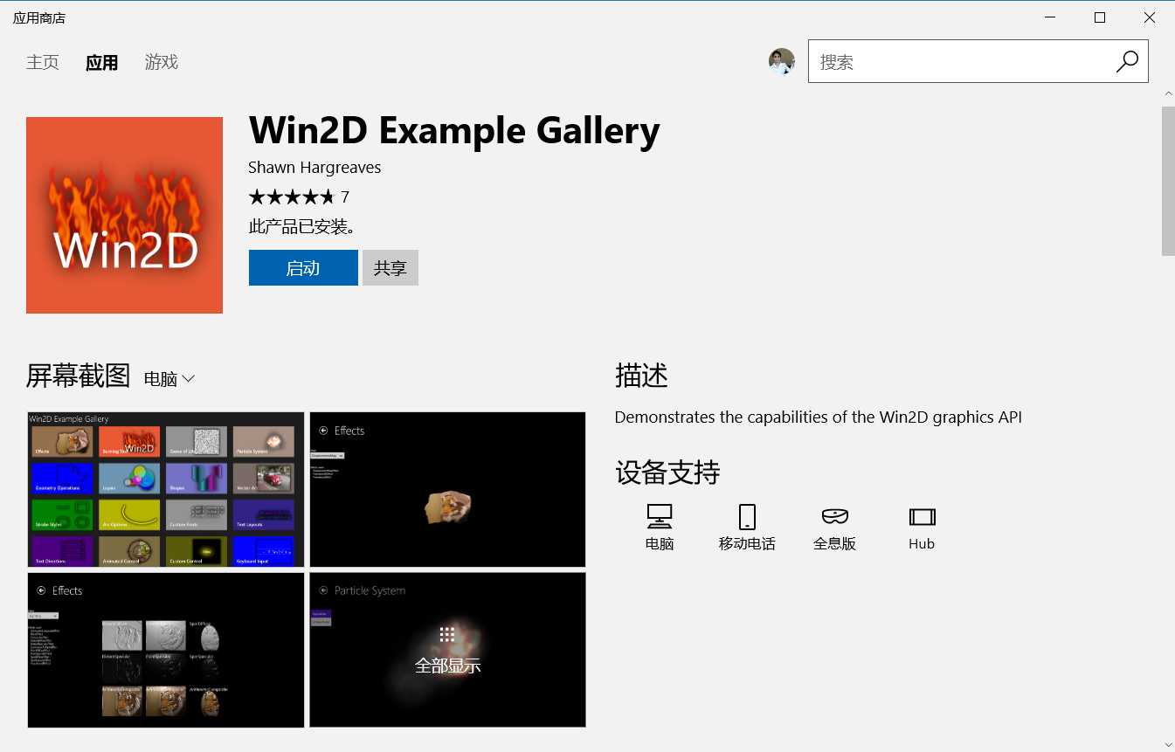This screenshot has width=1175, height=752.
Task: Click the 设备支持 heading
Action: (667, 473)
